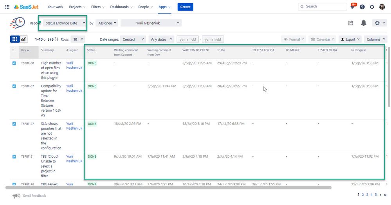Open the app switcher grid icon

point(7,7)
